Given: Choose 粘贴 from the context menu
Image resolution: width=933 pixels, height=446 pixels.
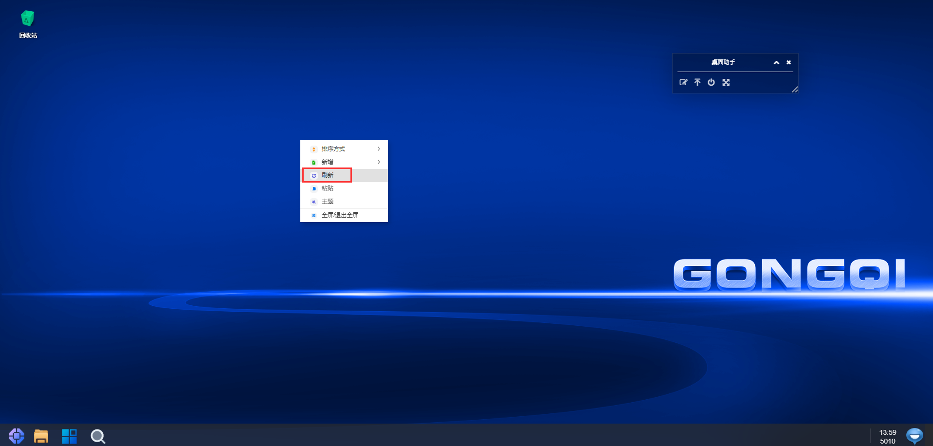Looking at the screenshot, I should (344, 188).
